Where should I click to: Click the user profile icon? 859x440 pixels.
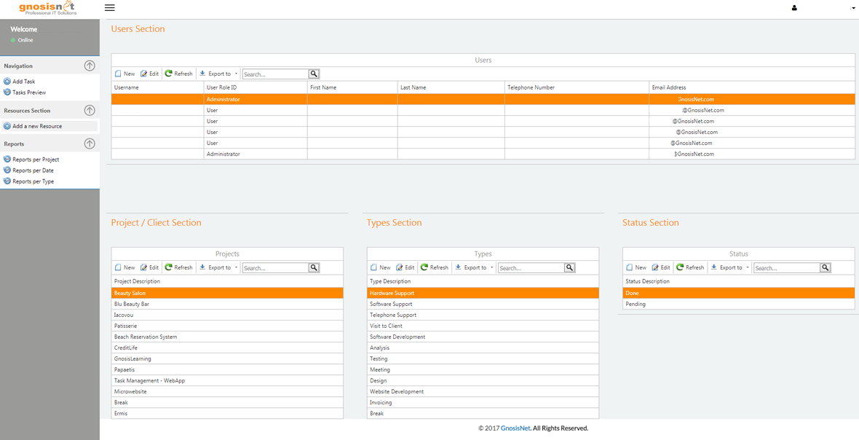(794, 8)
